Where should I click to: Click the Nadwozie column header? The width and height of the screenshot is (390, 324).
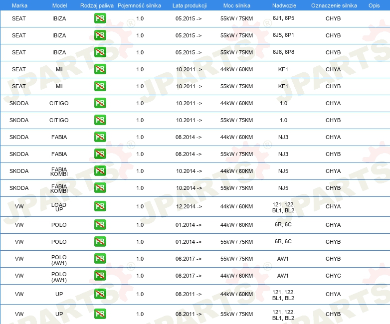tap(284, 5)
